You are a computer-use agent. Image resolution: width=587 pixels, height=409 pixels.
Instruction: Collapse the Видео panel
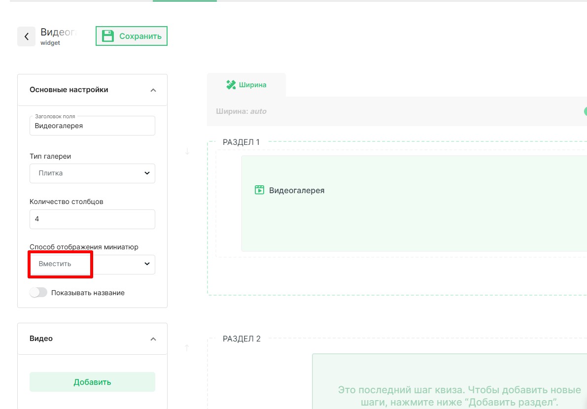tap(153, 339)
